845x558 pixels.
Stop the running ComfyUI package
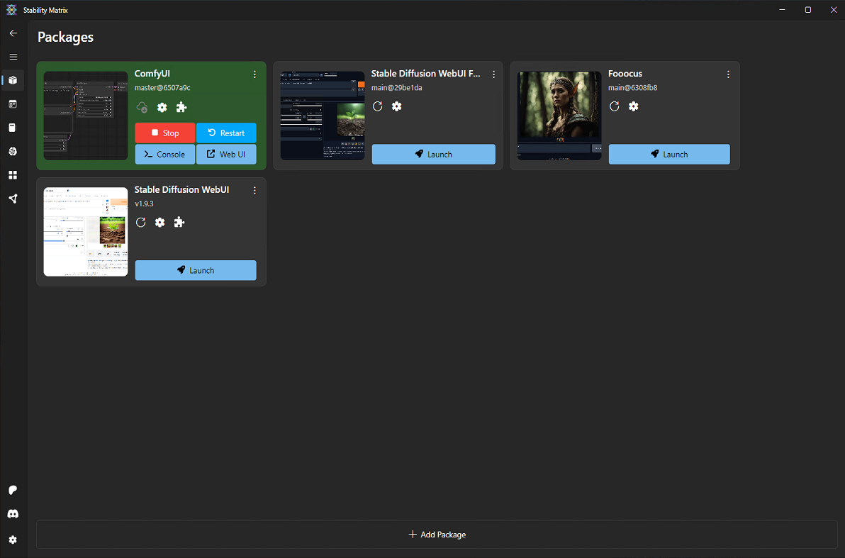[x=165, y=133]
